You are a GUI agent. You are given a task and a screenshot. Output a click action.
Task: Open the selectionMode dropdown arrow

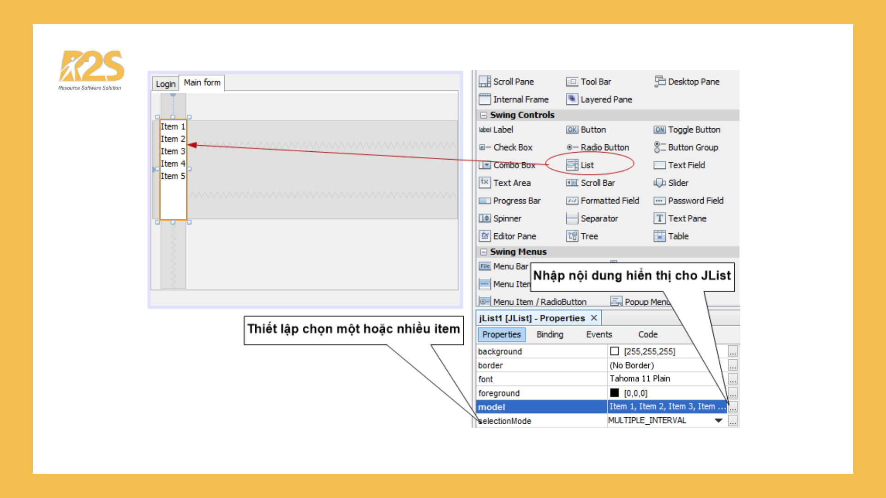[x=718, y=421]
